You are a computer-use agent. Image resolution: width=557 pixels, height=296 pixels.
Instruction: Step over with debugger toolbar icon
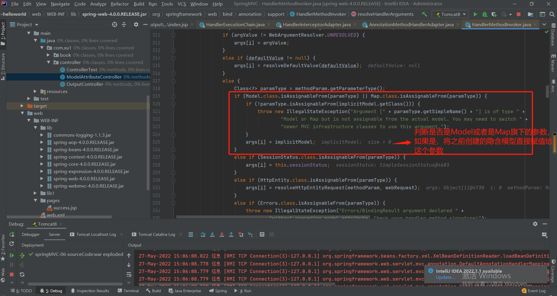click(203, 234)
